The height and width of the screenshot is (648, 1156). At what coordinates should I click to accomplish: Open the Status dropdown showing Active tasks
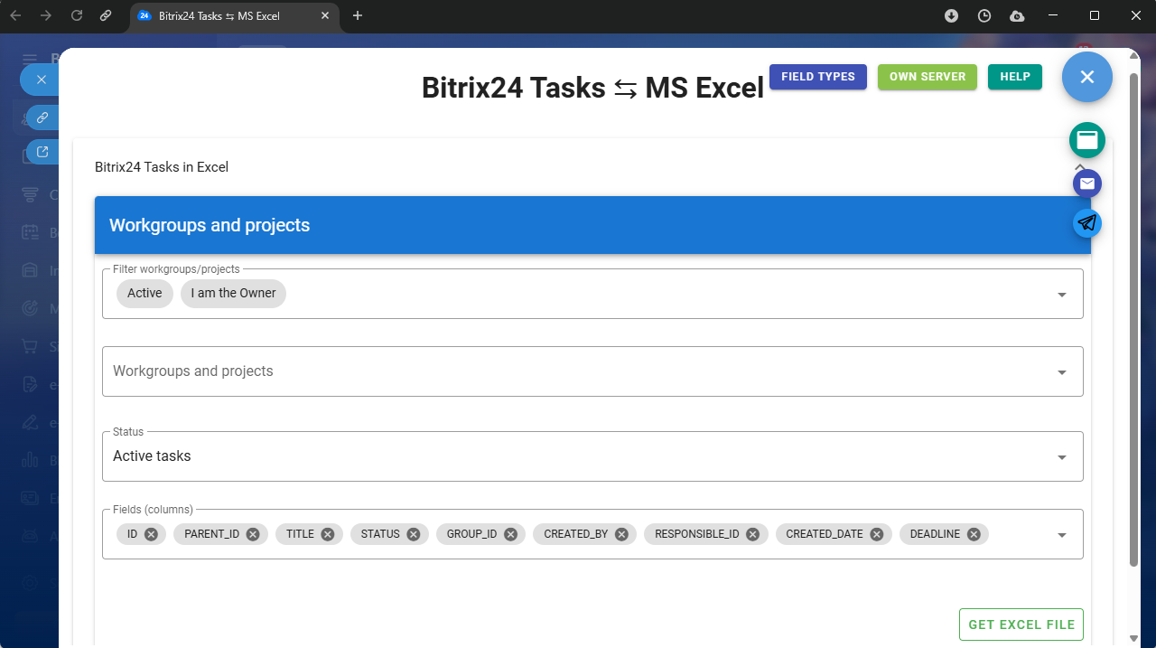[x=1062, y=457]
